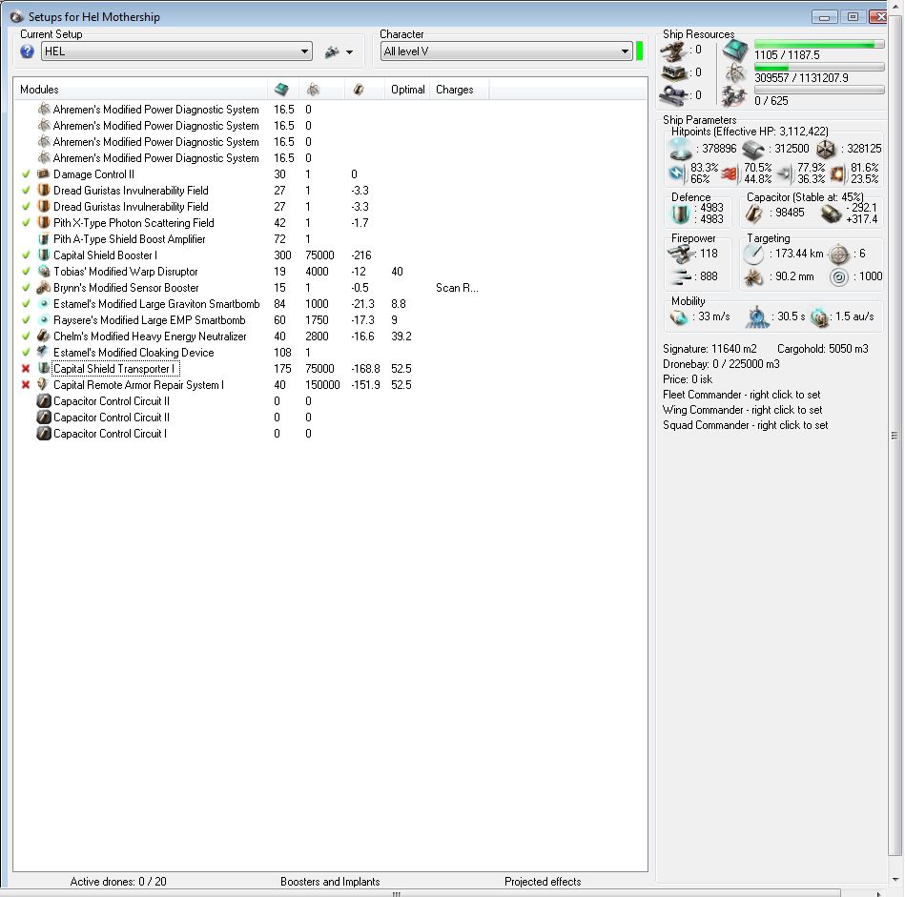905x897 pixels.
Task: Expand the arrow beside the ship tools icon
Action: coord(349,52)
